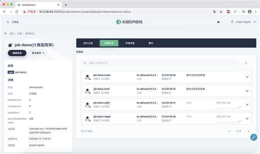The height and width of the screenshot is (154, 260).
Task: Click the memory chart for job-demo-cj5j9
Action: point(229,107)
